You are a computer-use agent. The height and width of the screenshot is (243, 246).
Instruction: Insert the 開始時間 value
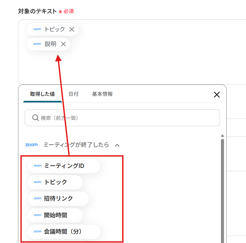[x=55, y=215]
